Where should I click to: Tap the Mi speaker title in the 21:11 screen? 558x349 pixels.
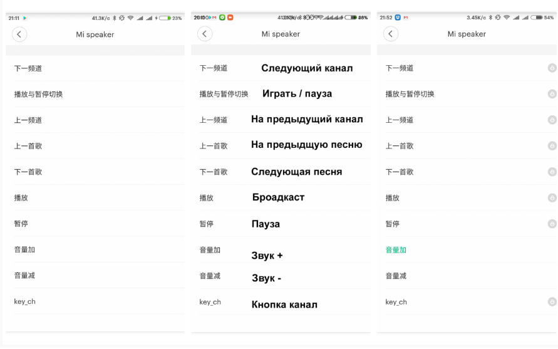(95, 34)
